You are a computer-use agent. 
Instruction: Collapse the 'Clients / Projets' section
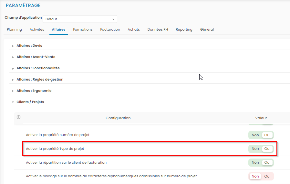pos(30,102)
